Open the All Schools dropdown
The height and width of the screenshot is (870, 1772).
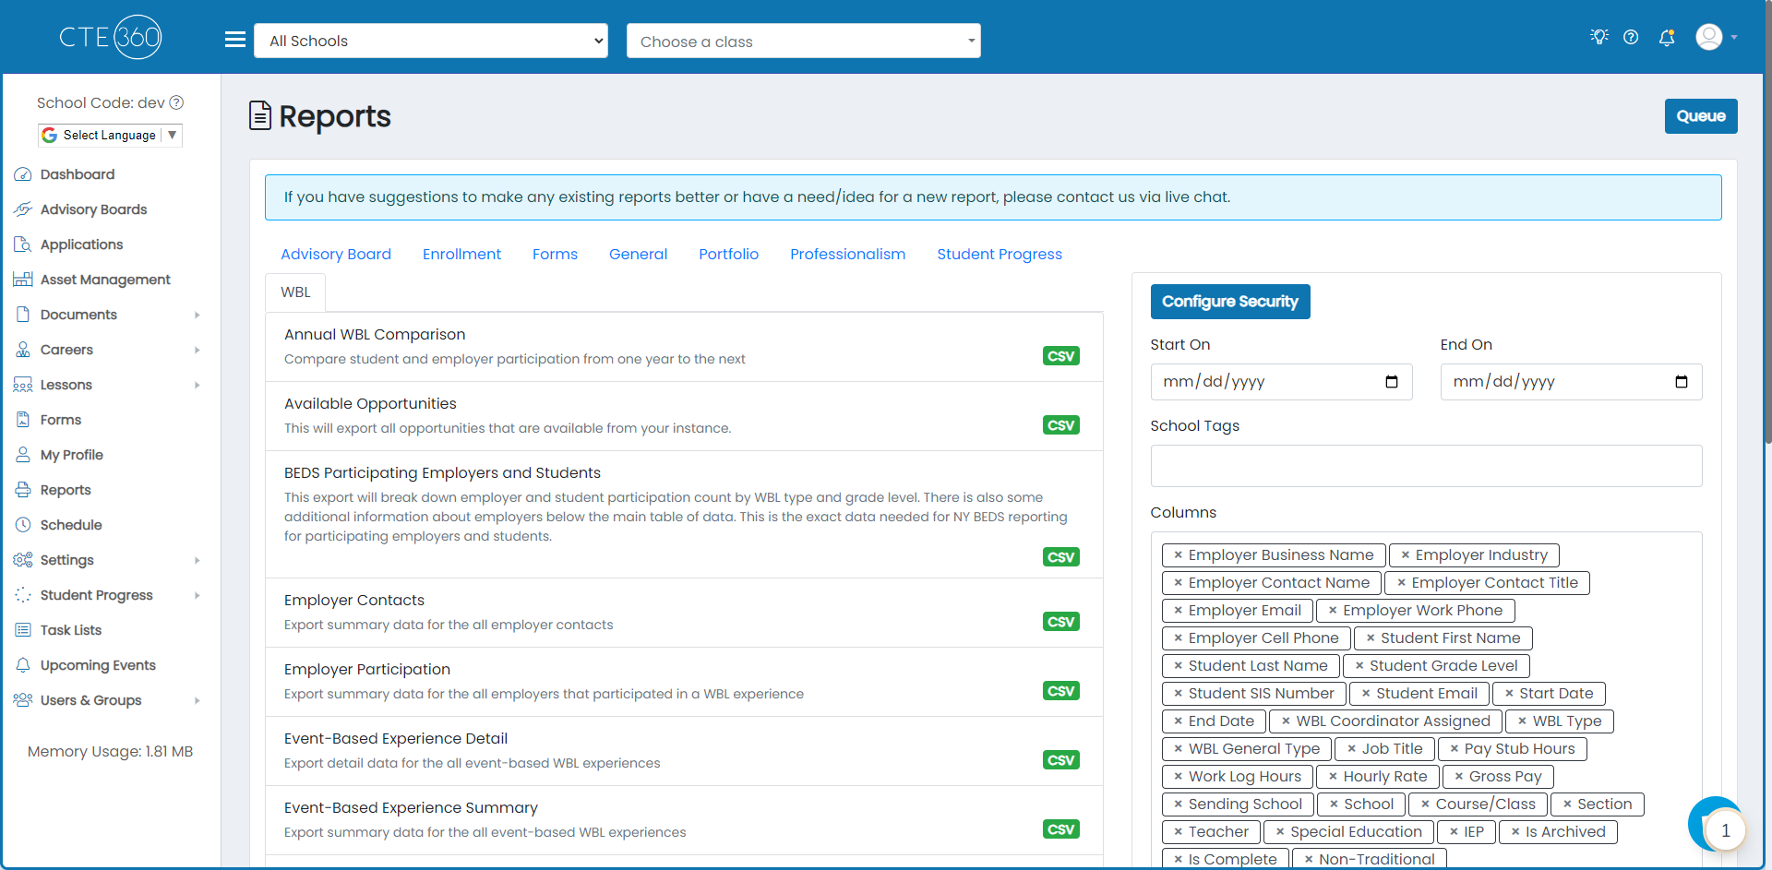(x=431, y=41)
